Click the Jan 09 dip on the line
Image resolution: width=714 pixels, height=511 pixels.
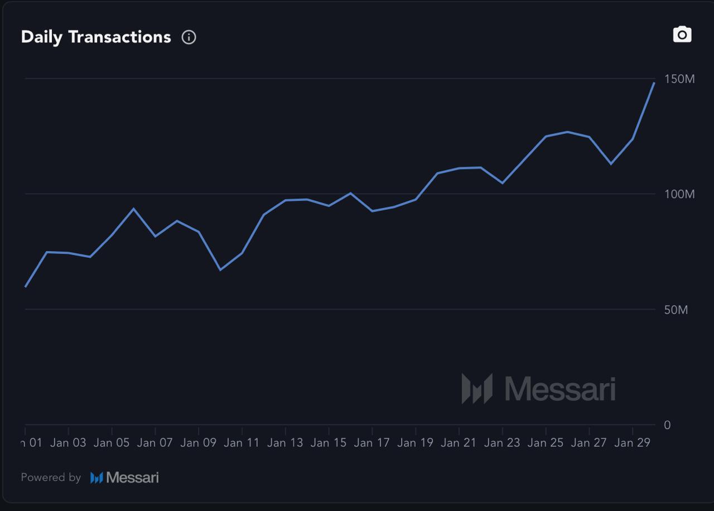click(221, 269)
